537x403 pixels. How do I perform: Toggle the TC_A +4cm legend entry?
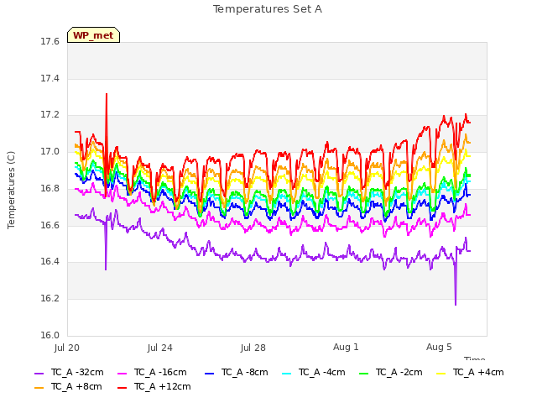coord(470,373)
